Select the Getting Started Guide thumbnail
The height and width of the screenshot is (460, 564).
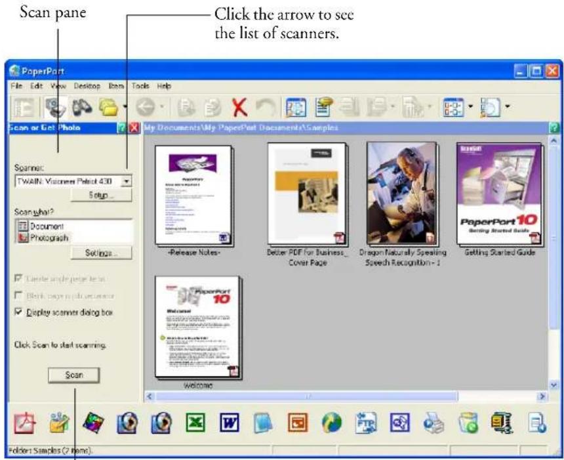[500, 194]
